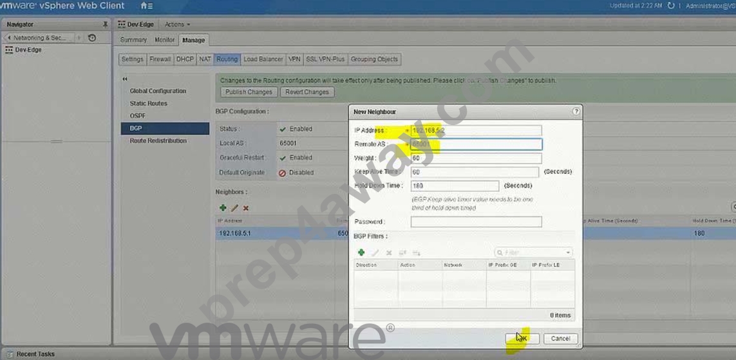The width and height of the screenshot is (736, 360).
Task: Open navigator history clock icon
Action: pos(92,37)
